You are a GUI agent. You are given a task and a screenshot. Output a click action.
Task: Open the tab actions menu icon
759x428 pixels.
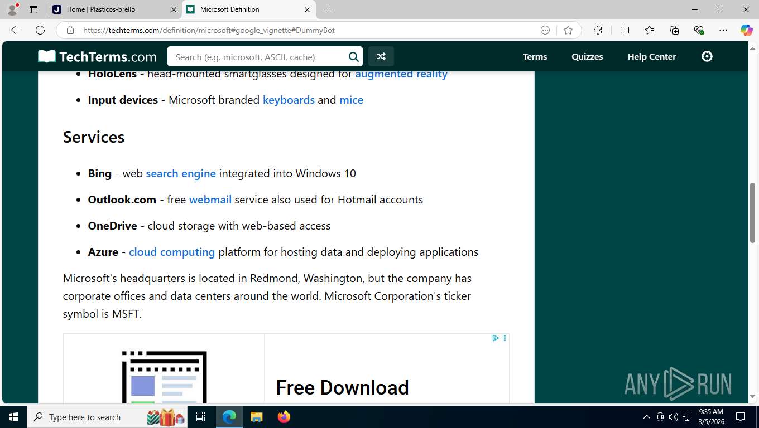click(x=33, y=9)
